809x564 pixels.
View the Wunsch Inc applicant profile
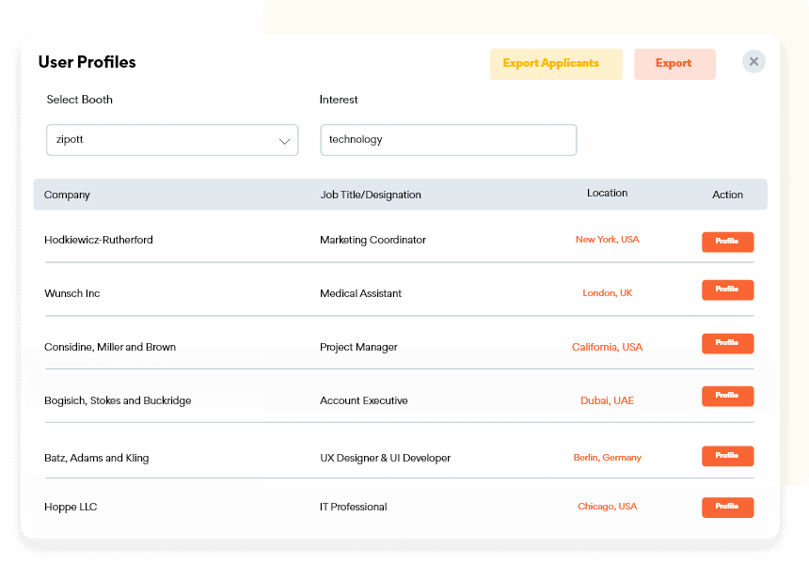727,290
